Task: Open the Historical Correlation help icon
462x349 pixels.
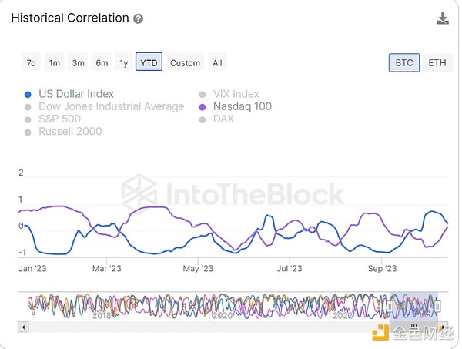Action: [x=138, y=18]
